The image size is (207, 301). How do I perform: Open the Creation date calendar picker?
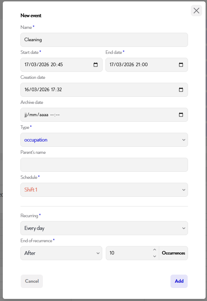coord(181,89)
